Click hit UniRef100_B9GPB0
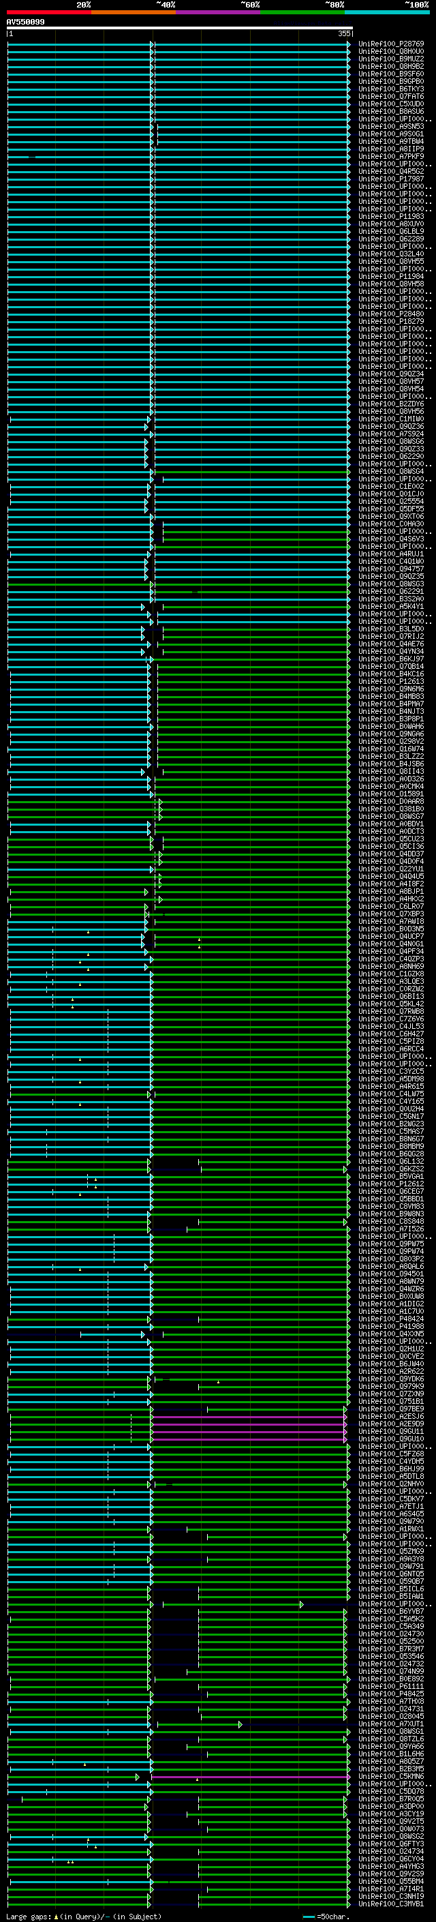 pyautogui.click(x=391, y=81)
